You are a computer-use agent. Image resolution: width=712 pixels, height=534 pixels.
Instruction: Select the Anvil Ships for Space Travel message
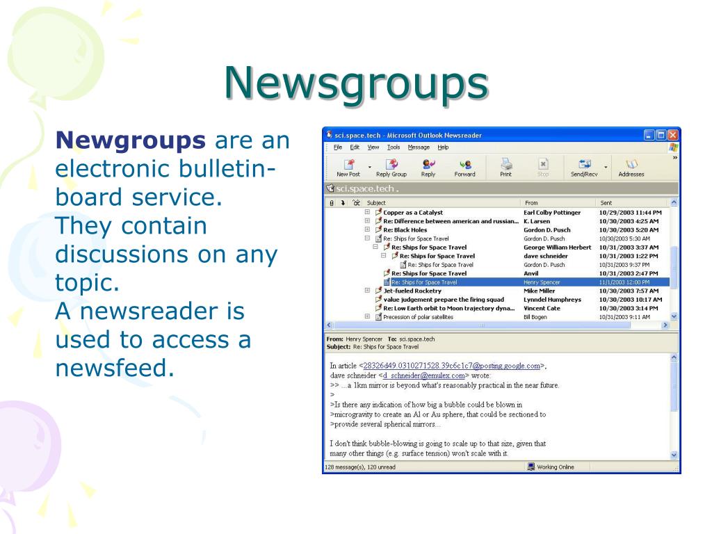(x=497, y=273)
